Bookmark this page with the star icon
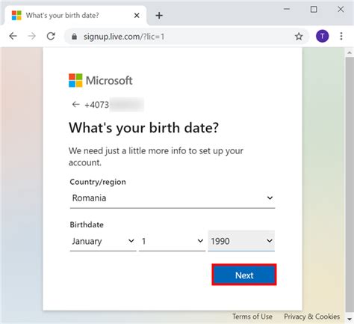The height and width of the screenshot is (324, 354). tap(299, 37)
